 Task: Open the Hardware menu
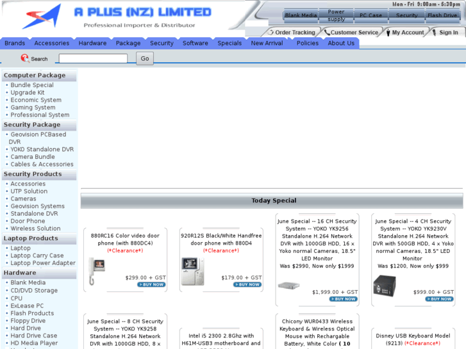click(92, 44)
